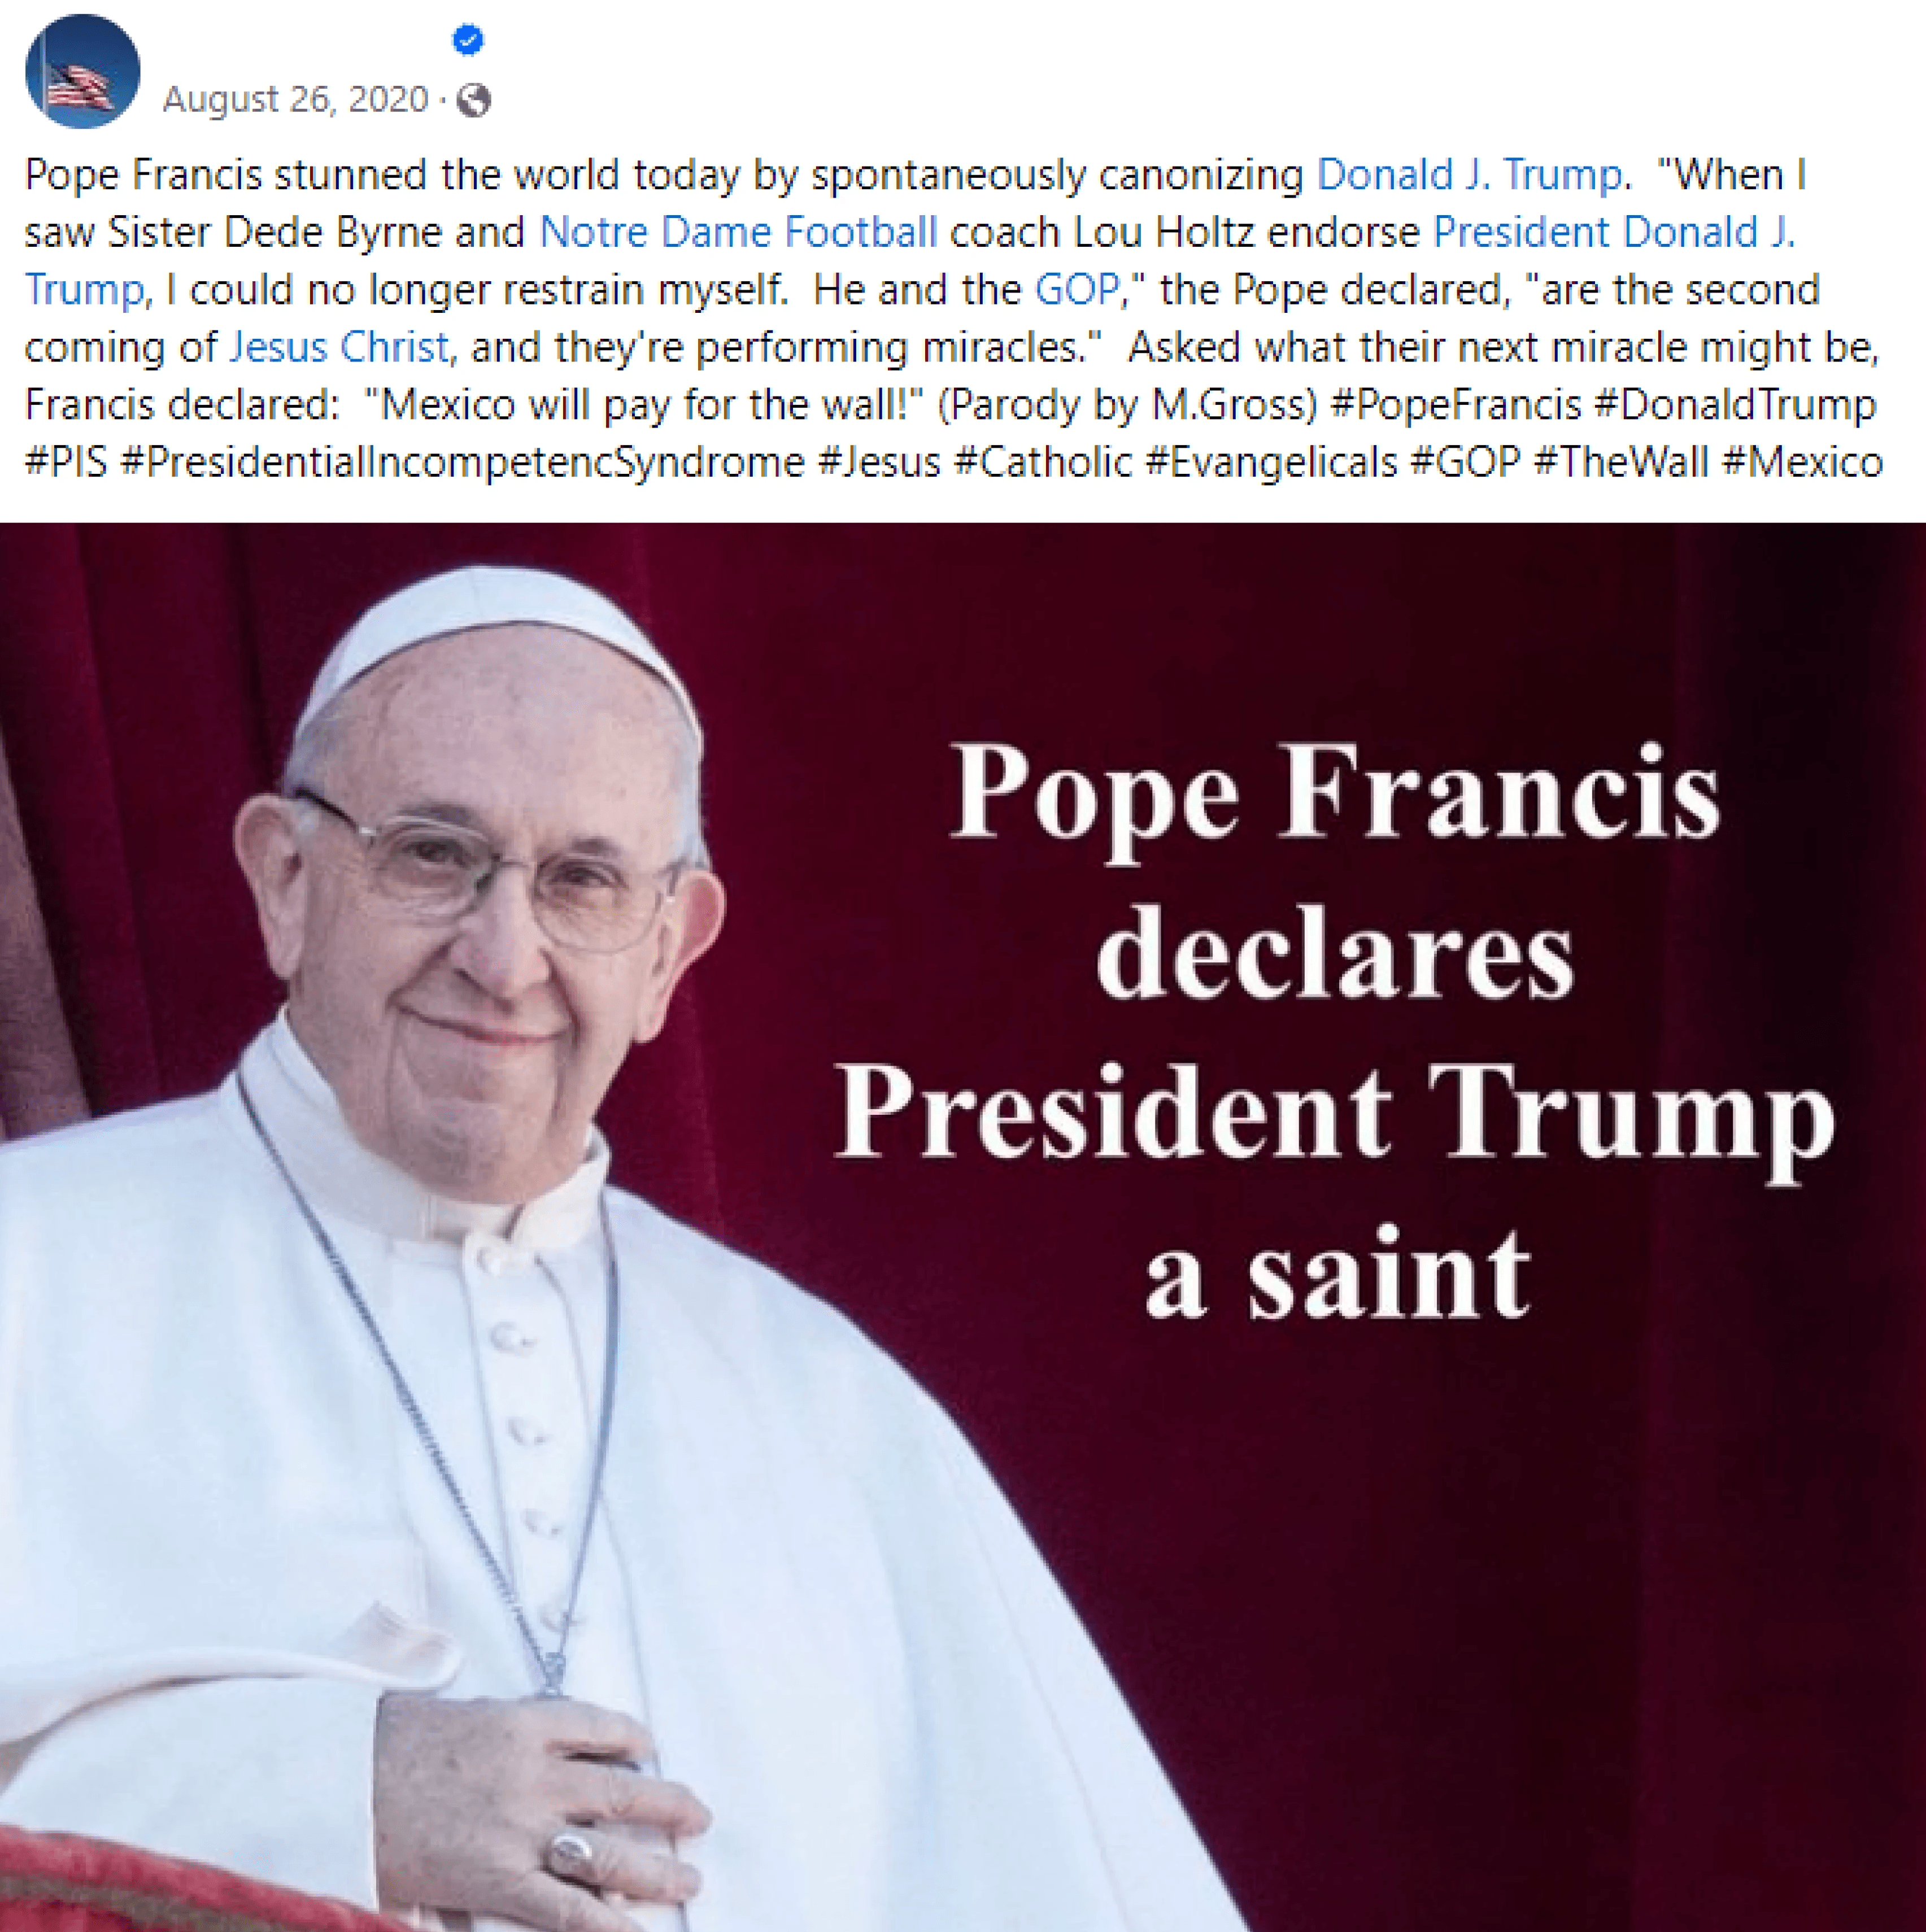The height and width of the screenshot is (1932, 1926).
Task: Select the #Jesus hashtag
Action: (x=879, y=462)
